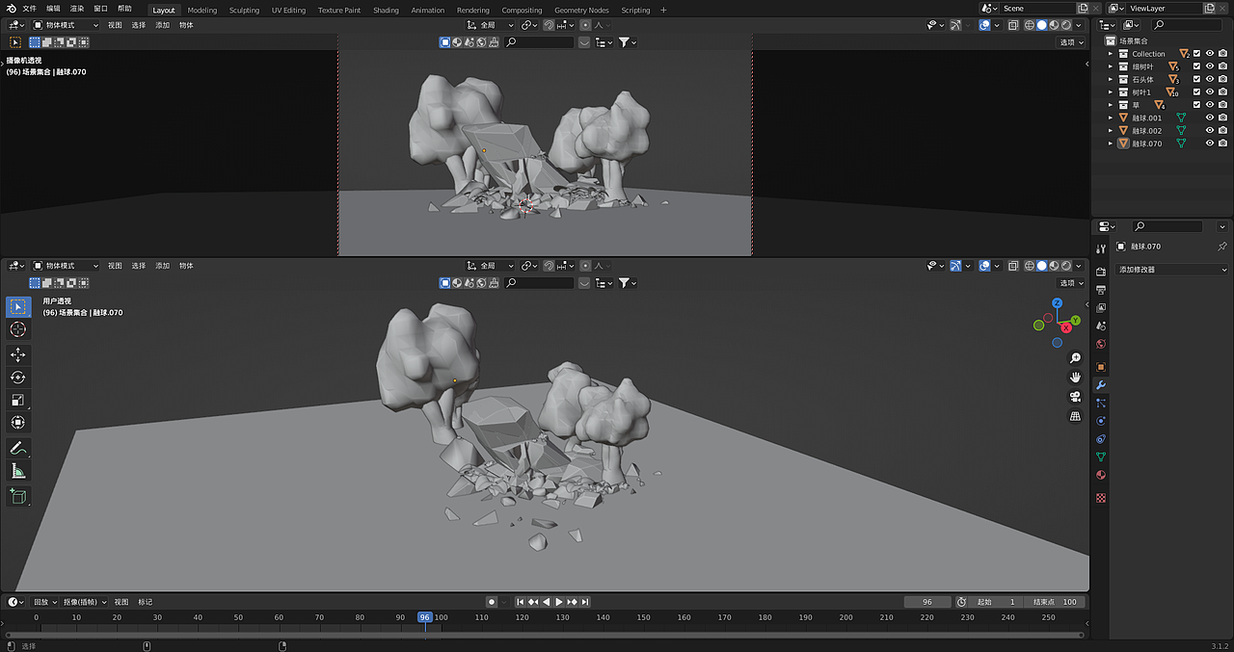
Task: Play the animation forward
Action: point(558,602)
